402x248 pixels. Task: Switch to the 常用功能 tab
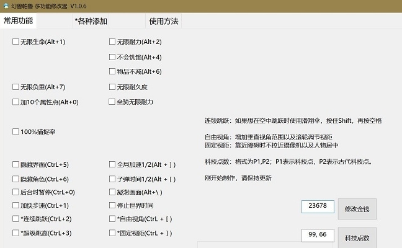pyautogui.click(x=18, y=20)
